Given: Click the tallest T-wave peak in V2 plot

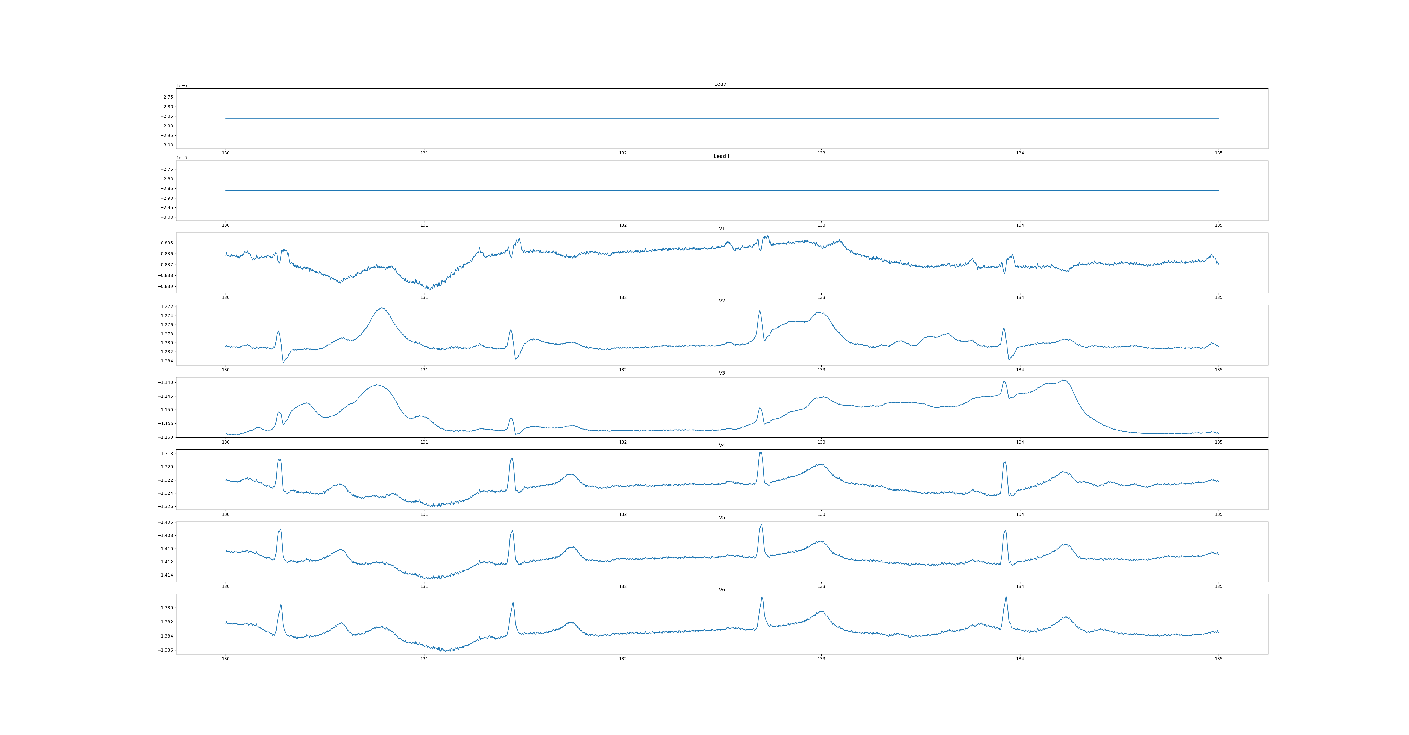Looking at the screenshot, I should pyautogui.click(x=382, y=308).
